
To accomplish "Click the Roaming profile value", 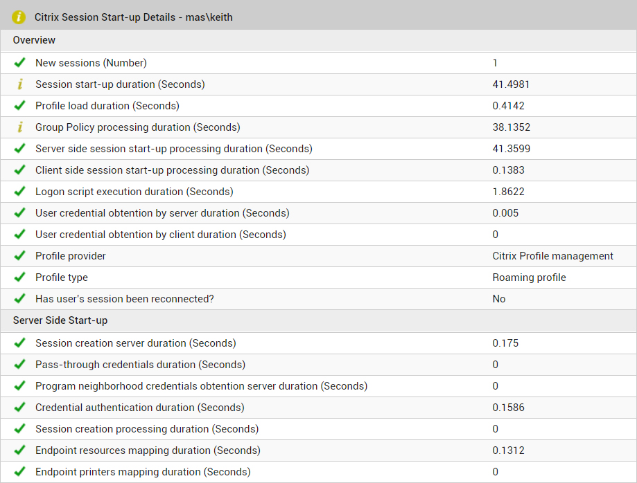I will [x=530, y=277].
